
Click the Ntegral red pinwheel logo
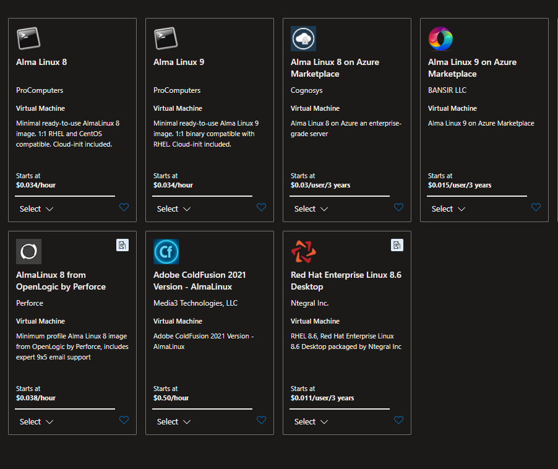pyautogui.click(x=303, y=251)
